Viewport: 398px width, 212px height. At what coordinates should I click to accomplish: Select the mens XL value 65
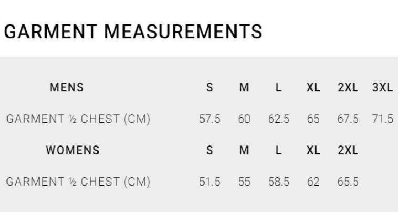click(x=313, y=119)
